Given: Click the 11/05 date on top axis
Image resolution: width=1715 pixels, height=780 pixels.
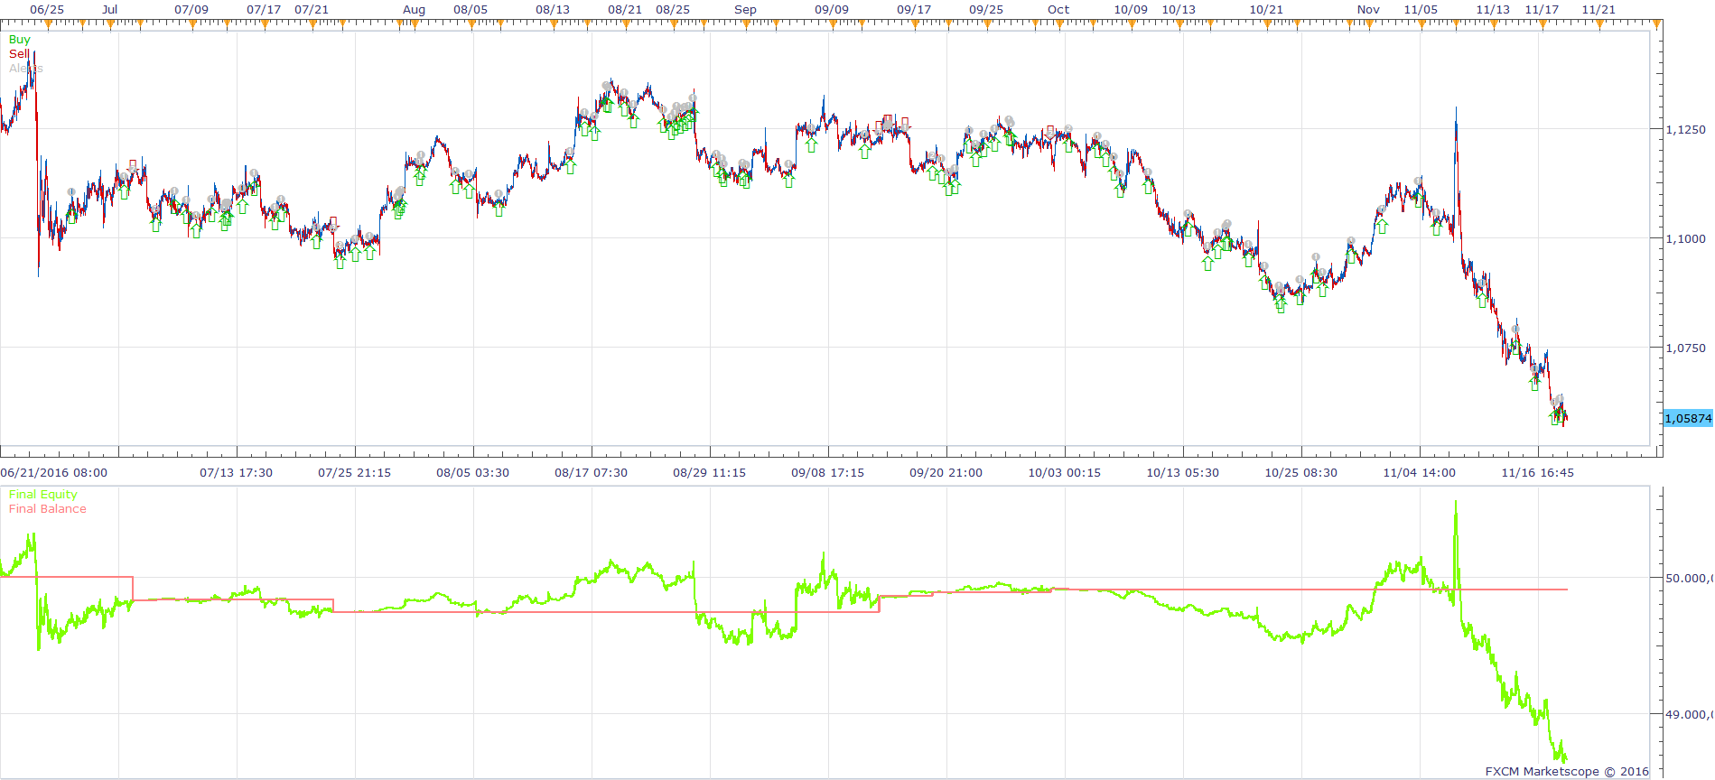Looking at the screenshot, I should pyautogui.click(x=1421, y=10).
